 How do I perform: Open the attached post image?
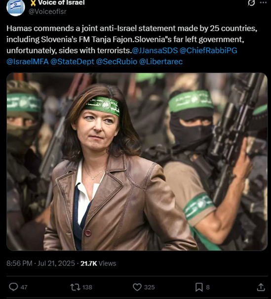[137, 162]
